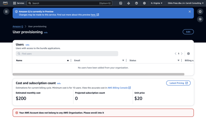Click the external link icon beside 'here'
The height and width of the screenshot is (123, 206).
98,15
